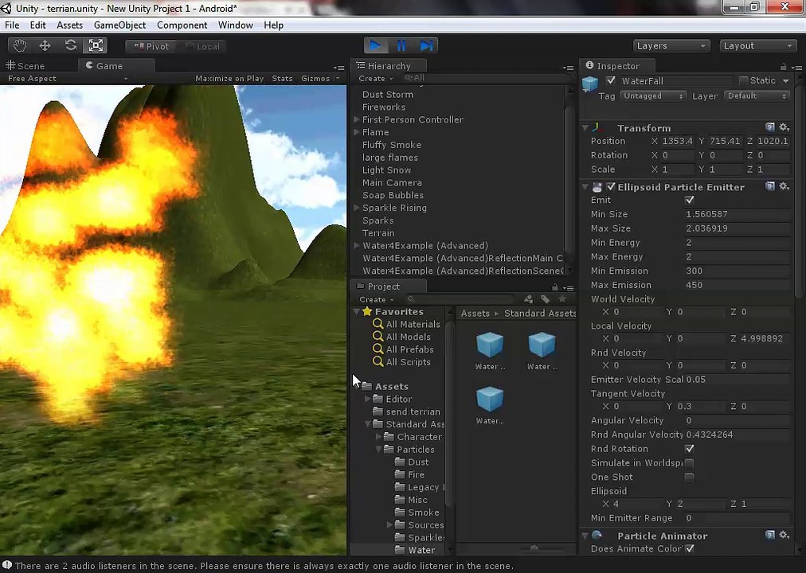
Task: Select second Water prefab in top row
Action: tap(542, 345)
